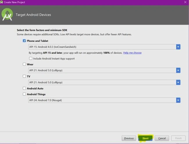Click the Select the form factors heading text

[x=42, y=30]
